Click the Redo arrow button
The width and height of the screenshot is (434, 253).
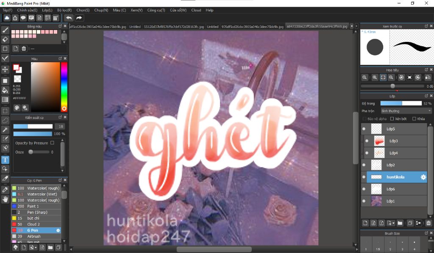pyautogui.click(x=79, y=18)
